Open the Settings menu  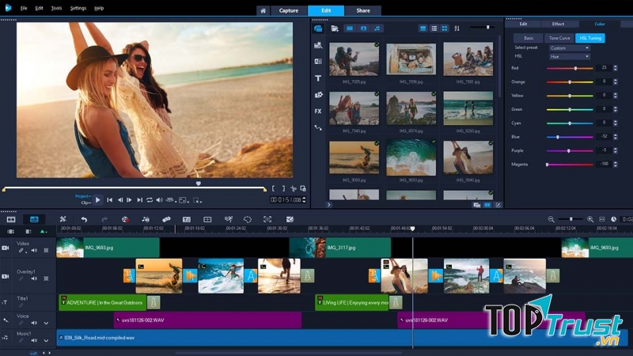pyautogui.click(x=78, y=8)
